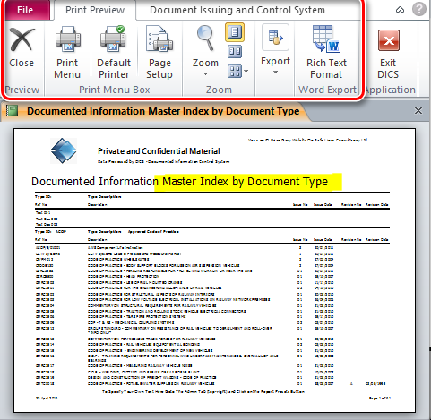Click the Zoom magnifying glass icon
The width and height of the screenshot is (431, 420).
click(205, 38)
